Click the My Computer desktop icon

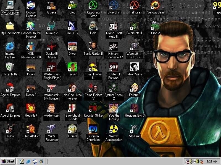coord(10,5)
